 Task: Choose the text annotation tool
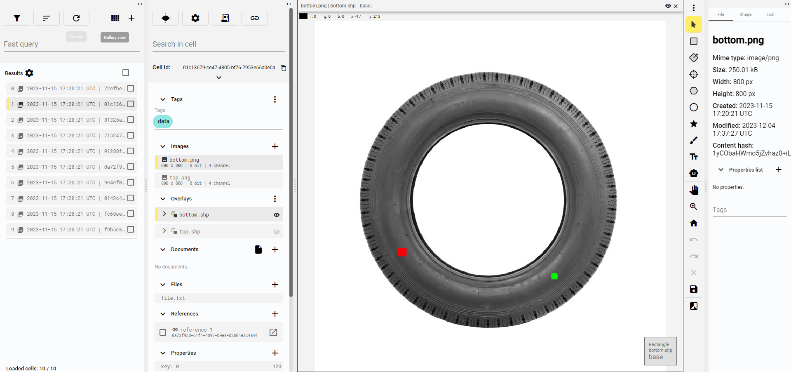click(x=694, y=157)
